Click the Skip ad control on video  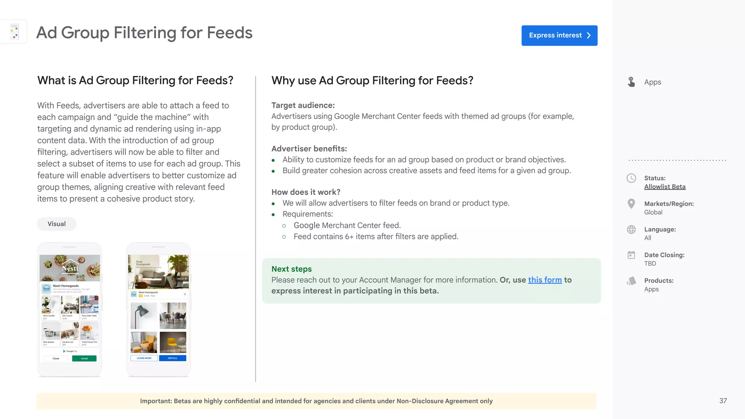[182, 279]
